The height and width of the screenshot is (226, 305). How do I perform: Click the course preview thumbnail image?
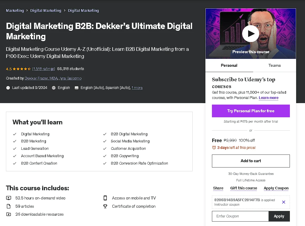251,34
